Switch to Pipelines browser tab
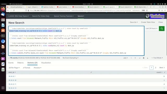The image size is (167, 94). pos(48,7)
